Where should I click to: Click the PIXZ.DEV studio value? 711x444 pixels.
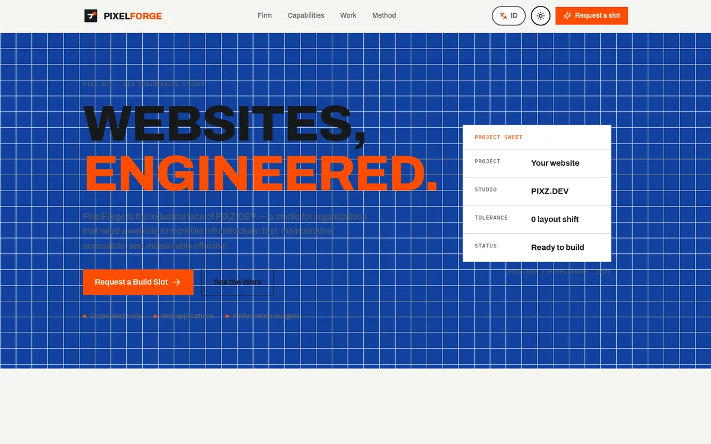550,191
